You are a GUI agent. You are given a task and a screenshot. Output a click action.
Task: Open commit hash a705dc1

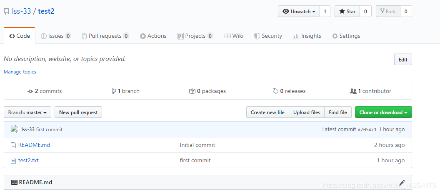pyautogui.click(x=367, y=129)
